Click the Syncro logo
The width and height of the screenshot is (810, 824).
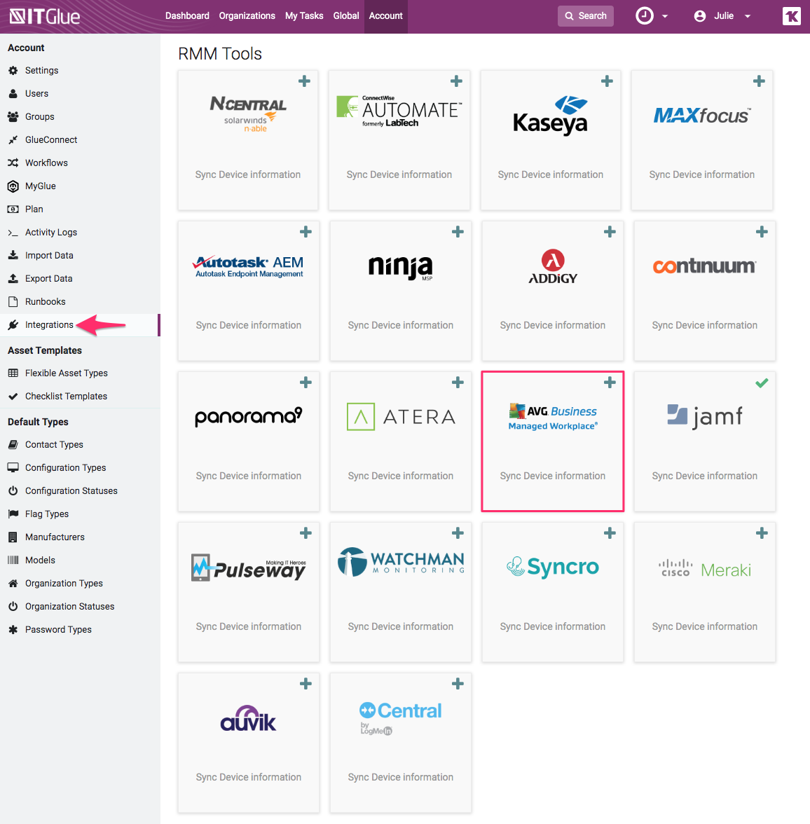coord(552,567)
